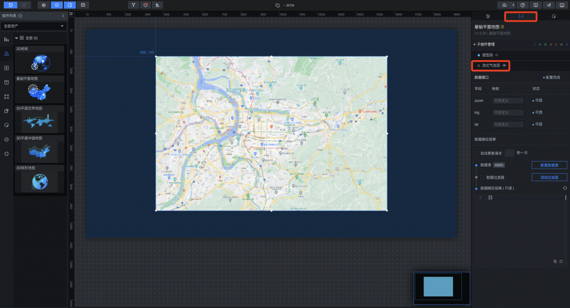The width and height of the screenshot is (570, 308).
Task: Choose the 3D平面世界地图 component thumbnail
Action: tap(40, 119)
